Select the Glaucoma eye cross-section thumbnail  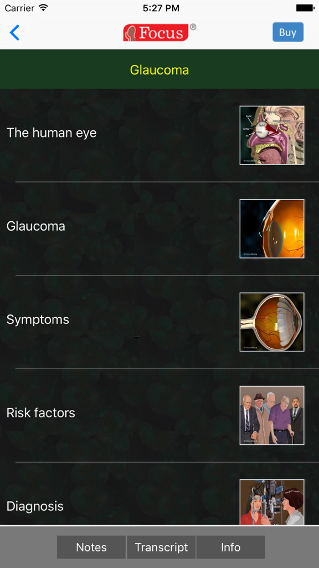point(271,229)
